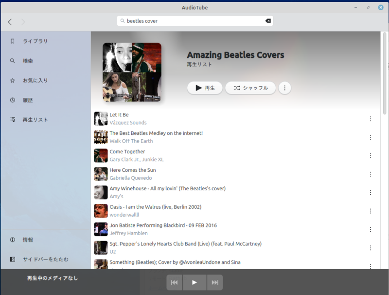Collapse sidebar with サイドバーをたたむ
Screen dimensions: 389x295
point(45,259)
